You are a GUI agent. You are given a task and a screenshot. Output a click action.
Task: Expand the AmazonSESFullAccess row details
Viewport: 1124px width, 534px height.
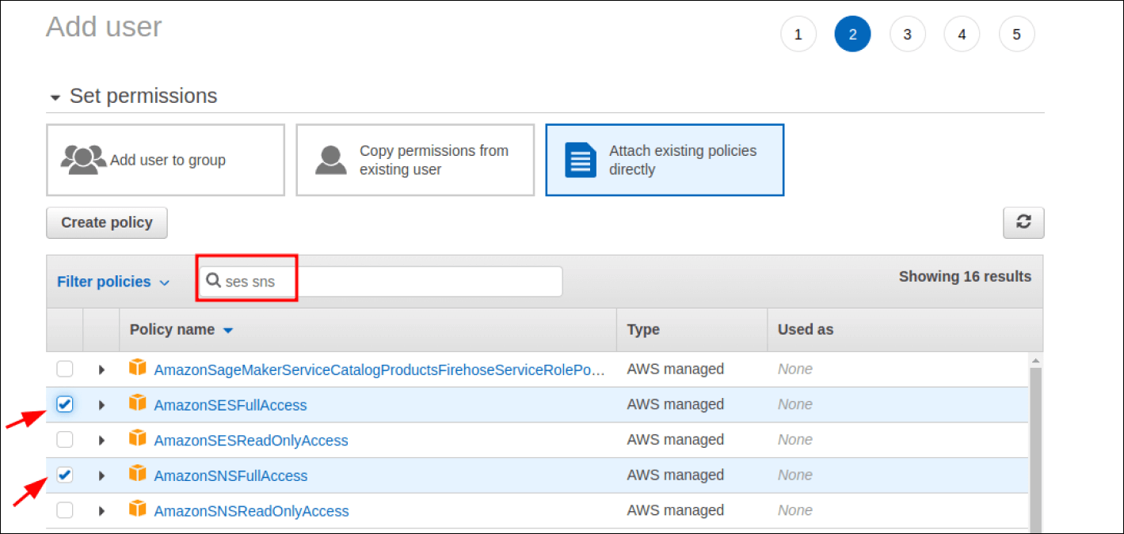point(101,405)
